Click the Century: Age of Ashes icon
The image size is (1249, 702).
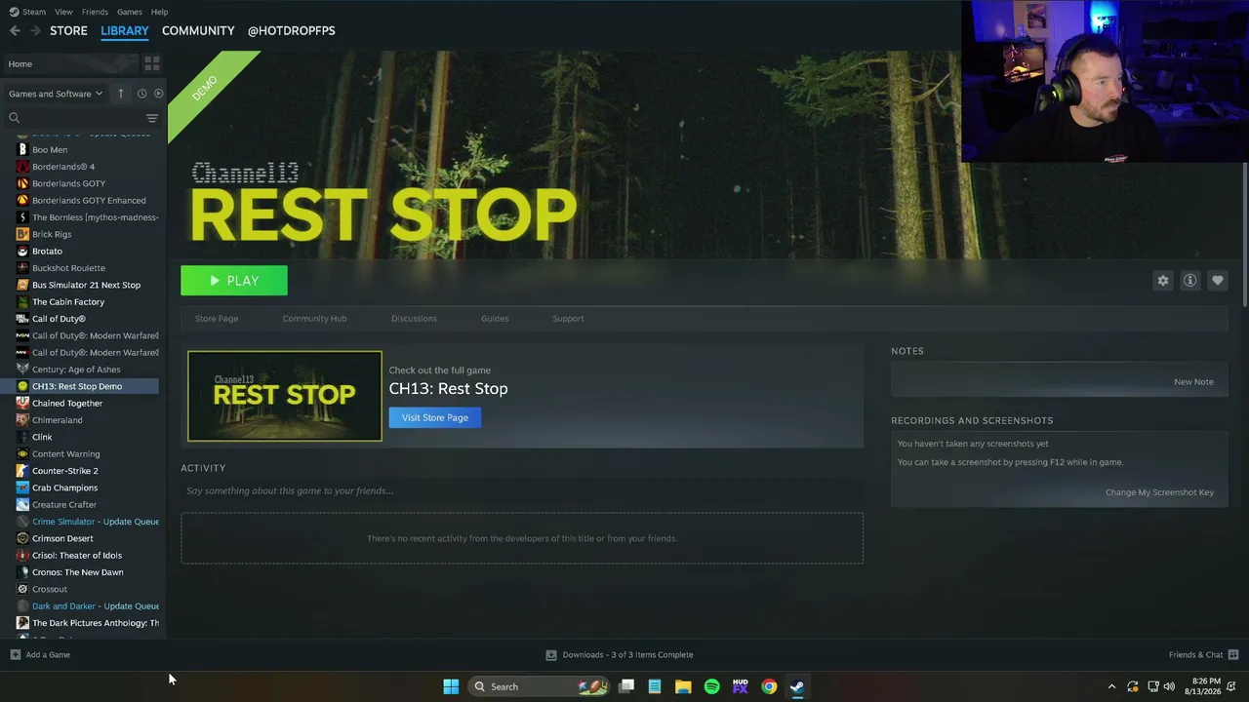click(22, 370)
